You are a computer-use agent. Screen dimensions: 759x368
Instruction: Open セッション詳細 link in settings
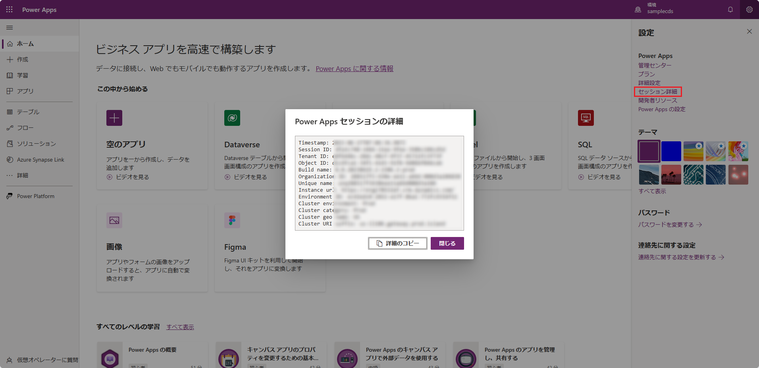click(657, 92)
